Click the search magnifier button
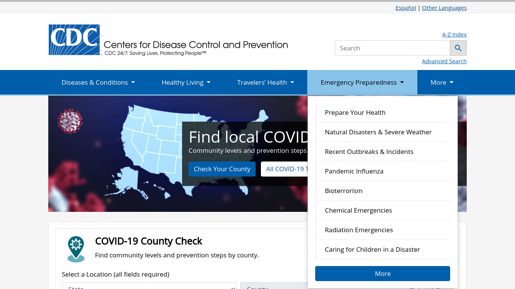This screenshot has width=515, height=289. (x=458, y=48)
